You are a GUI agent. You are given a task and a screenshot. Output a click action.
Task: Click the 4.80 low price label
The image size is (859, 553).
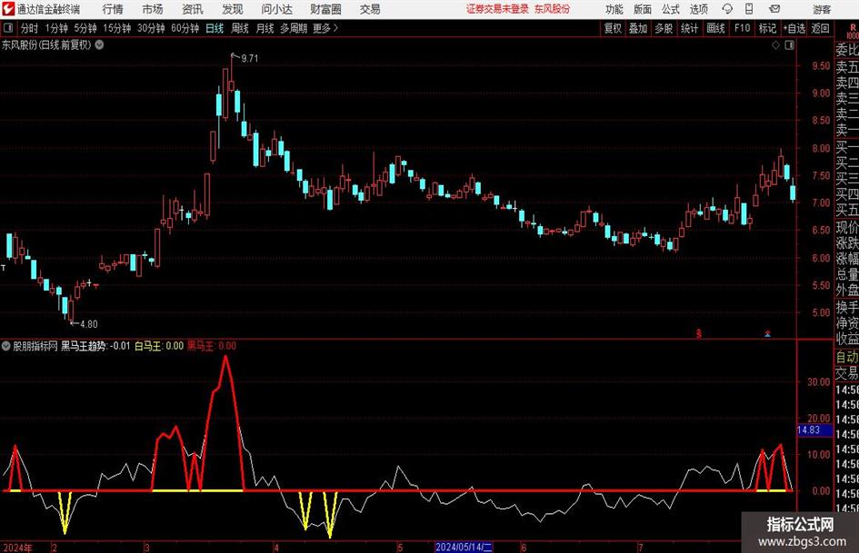click(89, 324)
